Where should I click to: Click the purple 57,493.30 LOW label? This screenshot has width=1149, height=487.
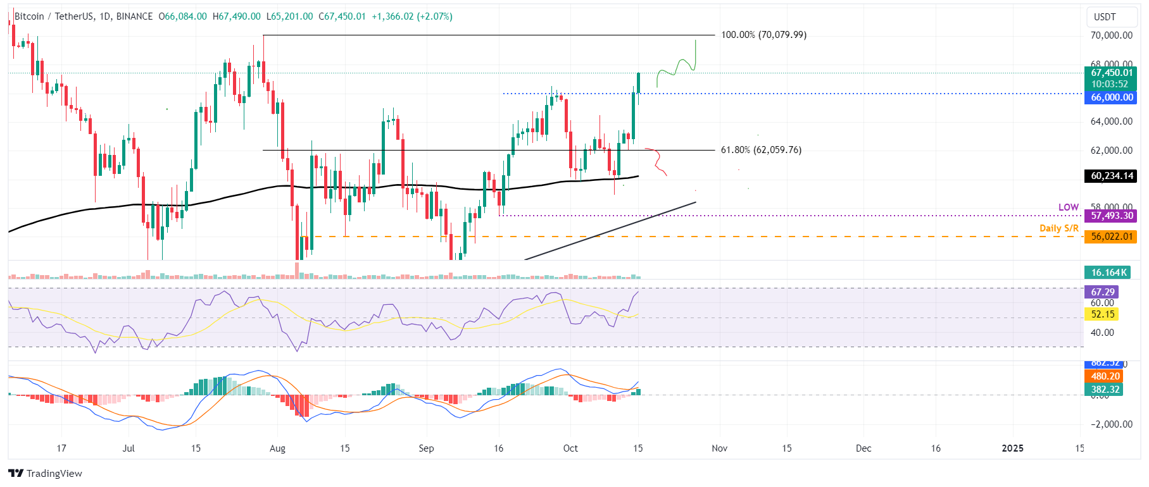(x=1112, y=216)
